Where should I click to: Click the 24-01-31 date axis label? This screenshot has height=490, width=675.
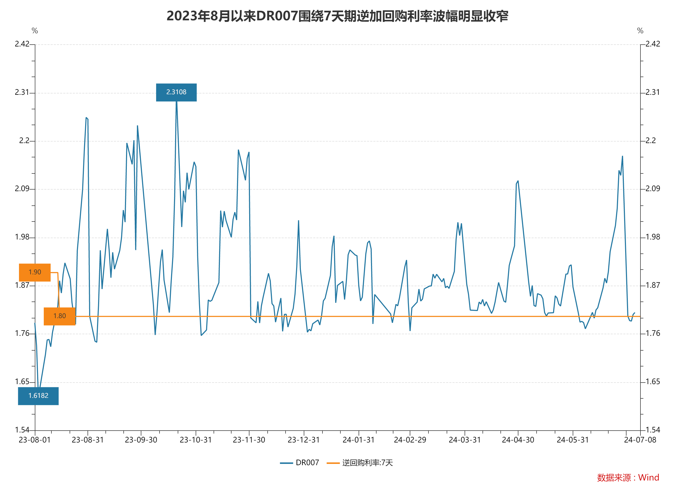click(359, 440)
